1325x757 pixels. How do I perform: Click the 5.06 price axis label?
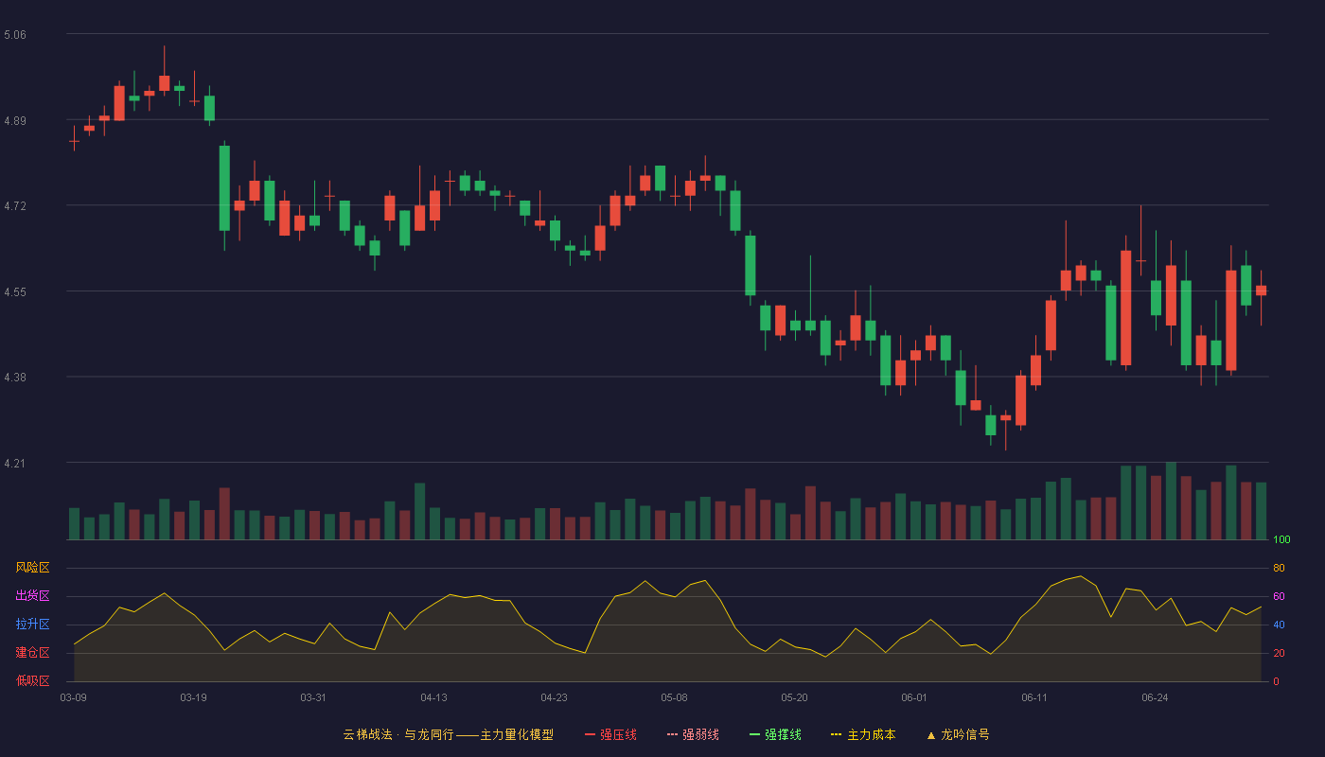coord(15,35)
